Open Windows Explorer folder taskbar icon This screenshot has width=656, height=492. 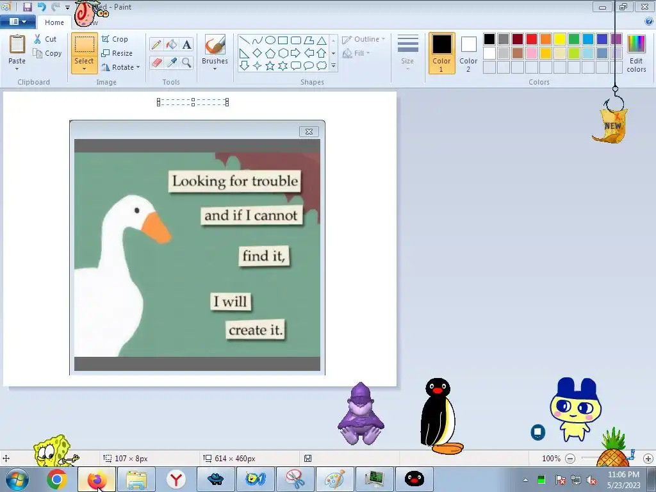click(136, 479)
